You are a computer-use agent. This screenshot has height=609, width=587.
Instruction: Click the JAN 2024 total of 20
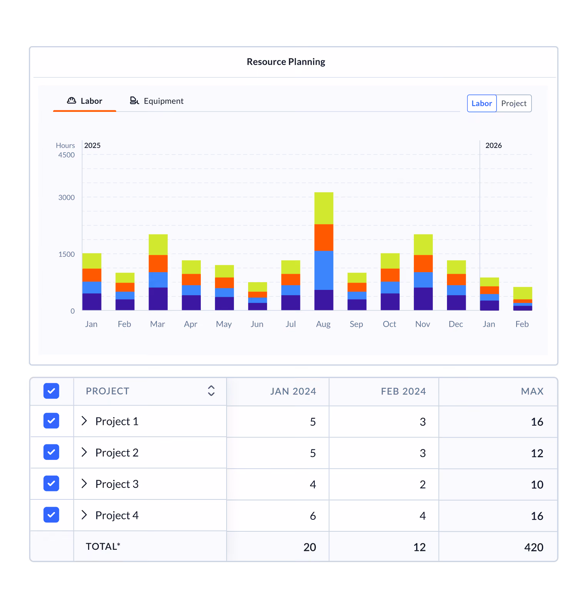(x=310, y=547)
